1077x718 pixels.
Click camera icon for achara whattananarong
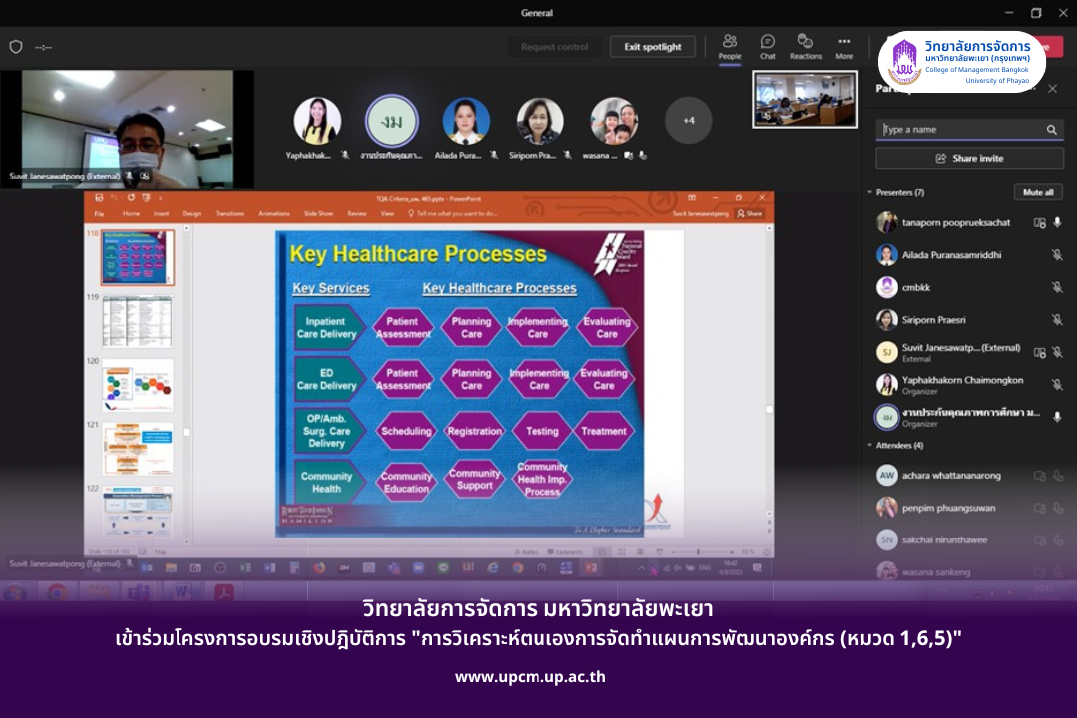click(x=1040, y=476)
